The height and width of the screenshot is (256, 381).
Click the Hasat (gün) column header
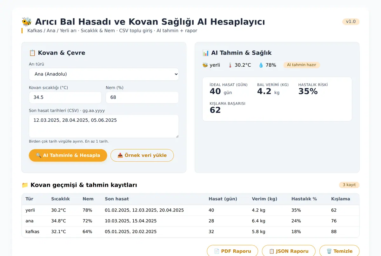tap(223, 199)
